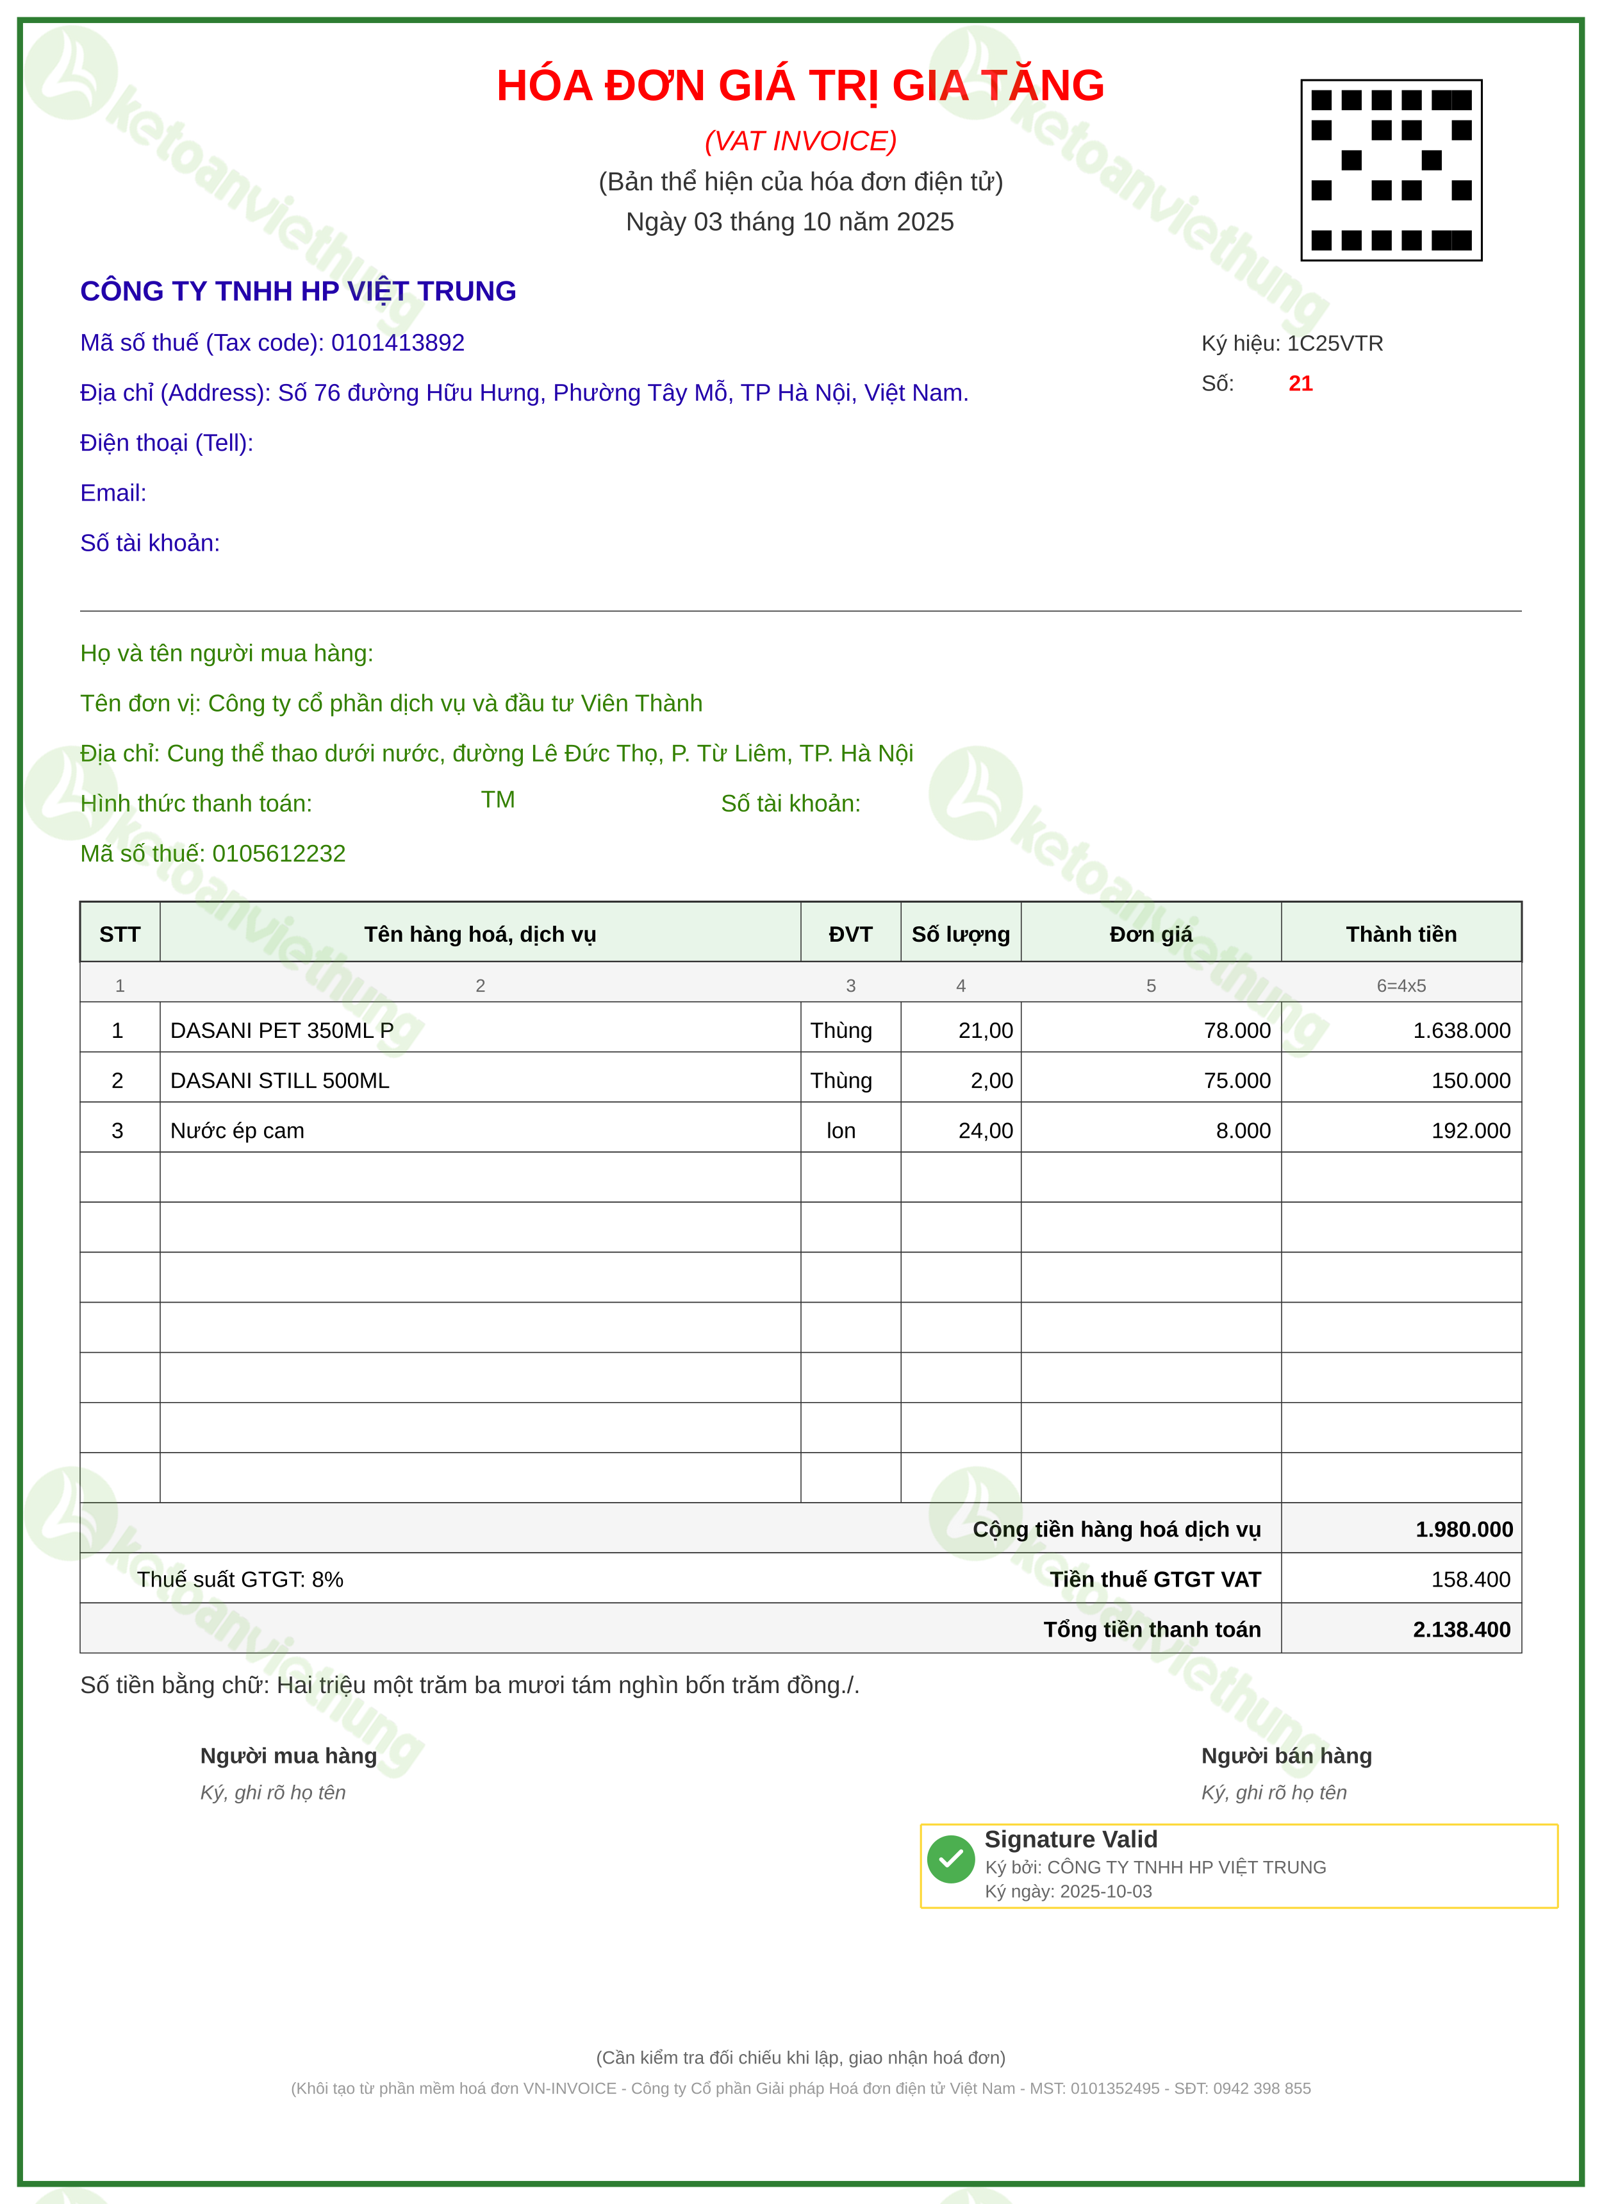Click the quantity '24,00'

986,1131
